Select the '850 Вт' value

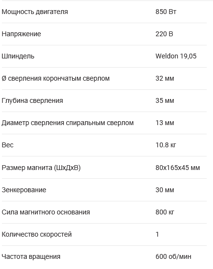[166, 12]
